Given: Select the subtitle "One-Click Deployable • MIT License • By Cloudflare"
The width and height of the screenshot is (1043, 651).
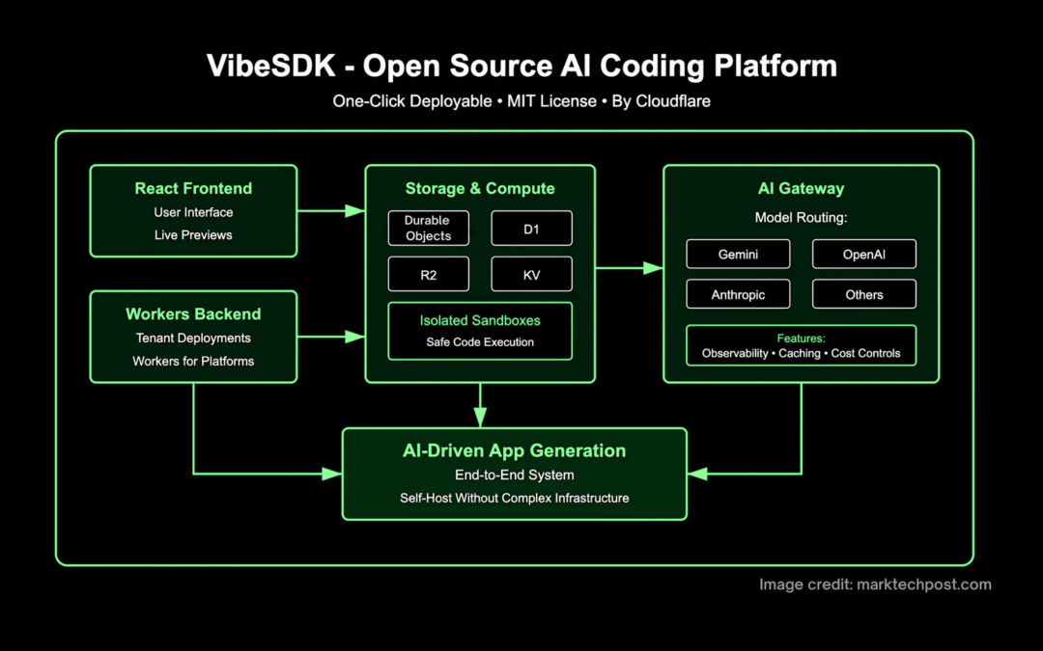Looking at the screenshot, I should point(521,101).
